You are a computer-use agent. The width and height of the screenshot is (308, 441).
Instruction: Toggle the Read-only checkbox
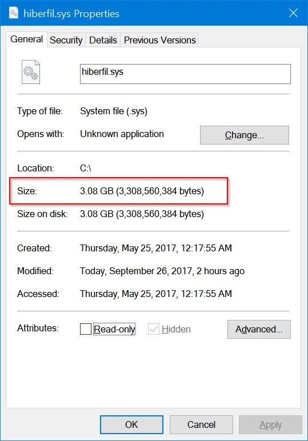pos(86,329)
